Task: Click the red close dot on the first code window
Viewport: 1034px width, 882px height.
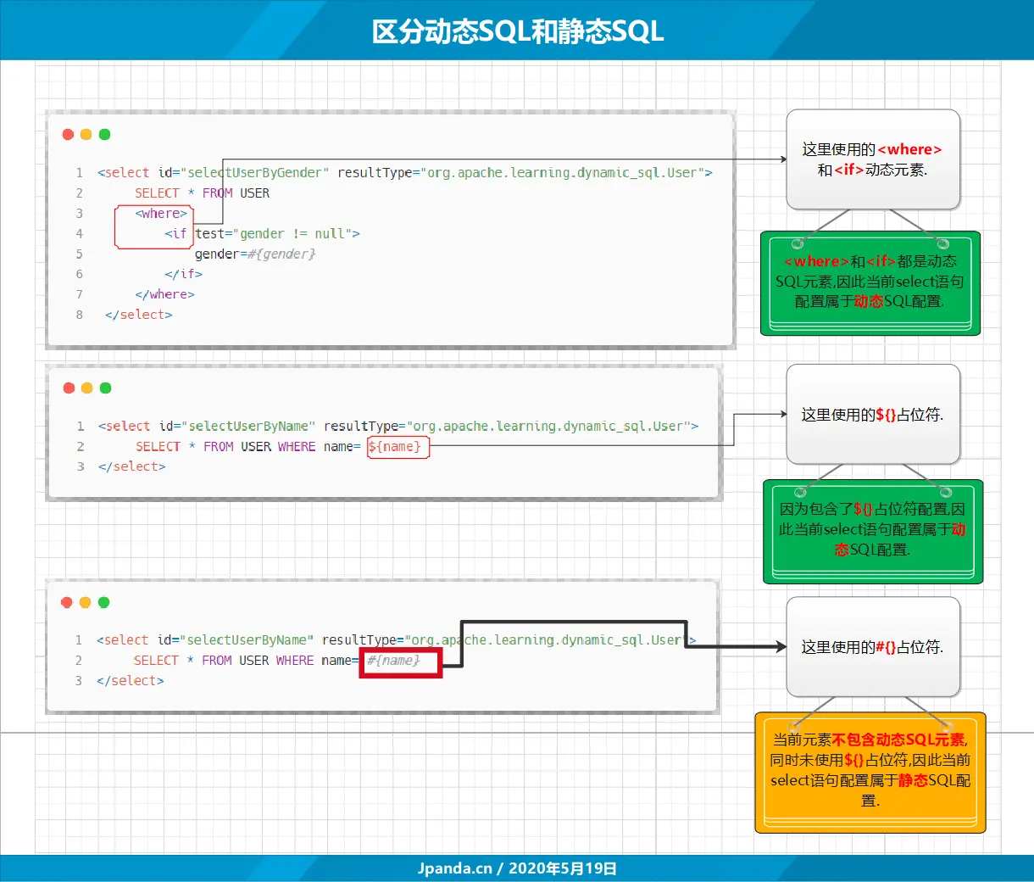Action: click(x=68, y=134)
